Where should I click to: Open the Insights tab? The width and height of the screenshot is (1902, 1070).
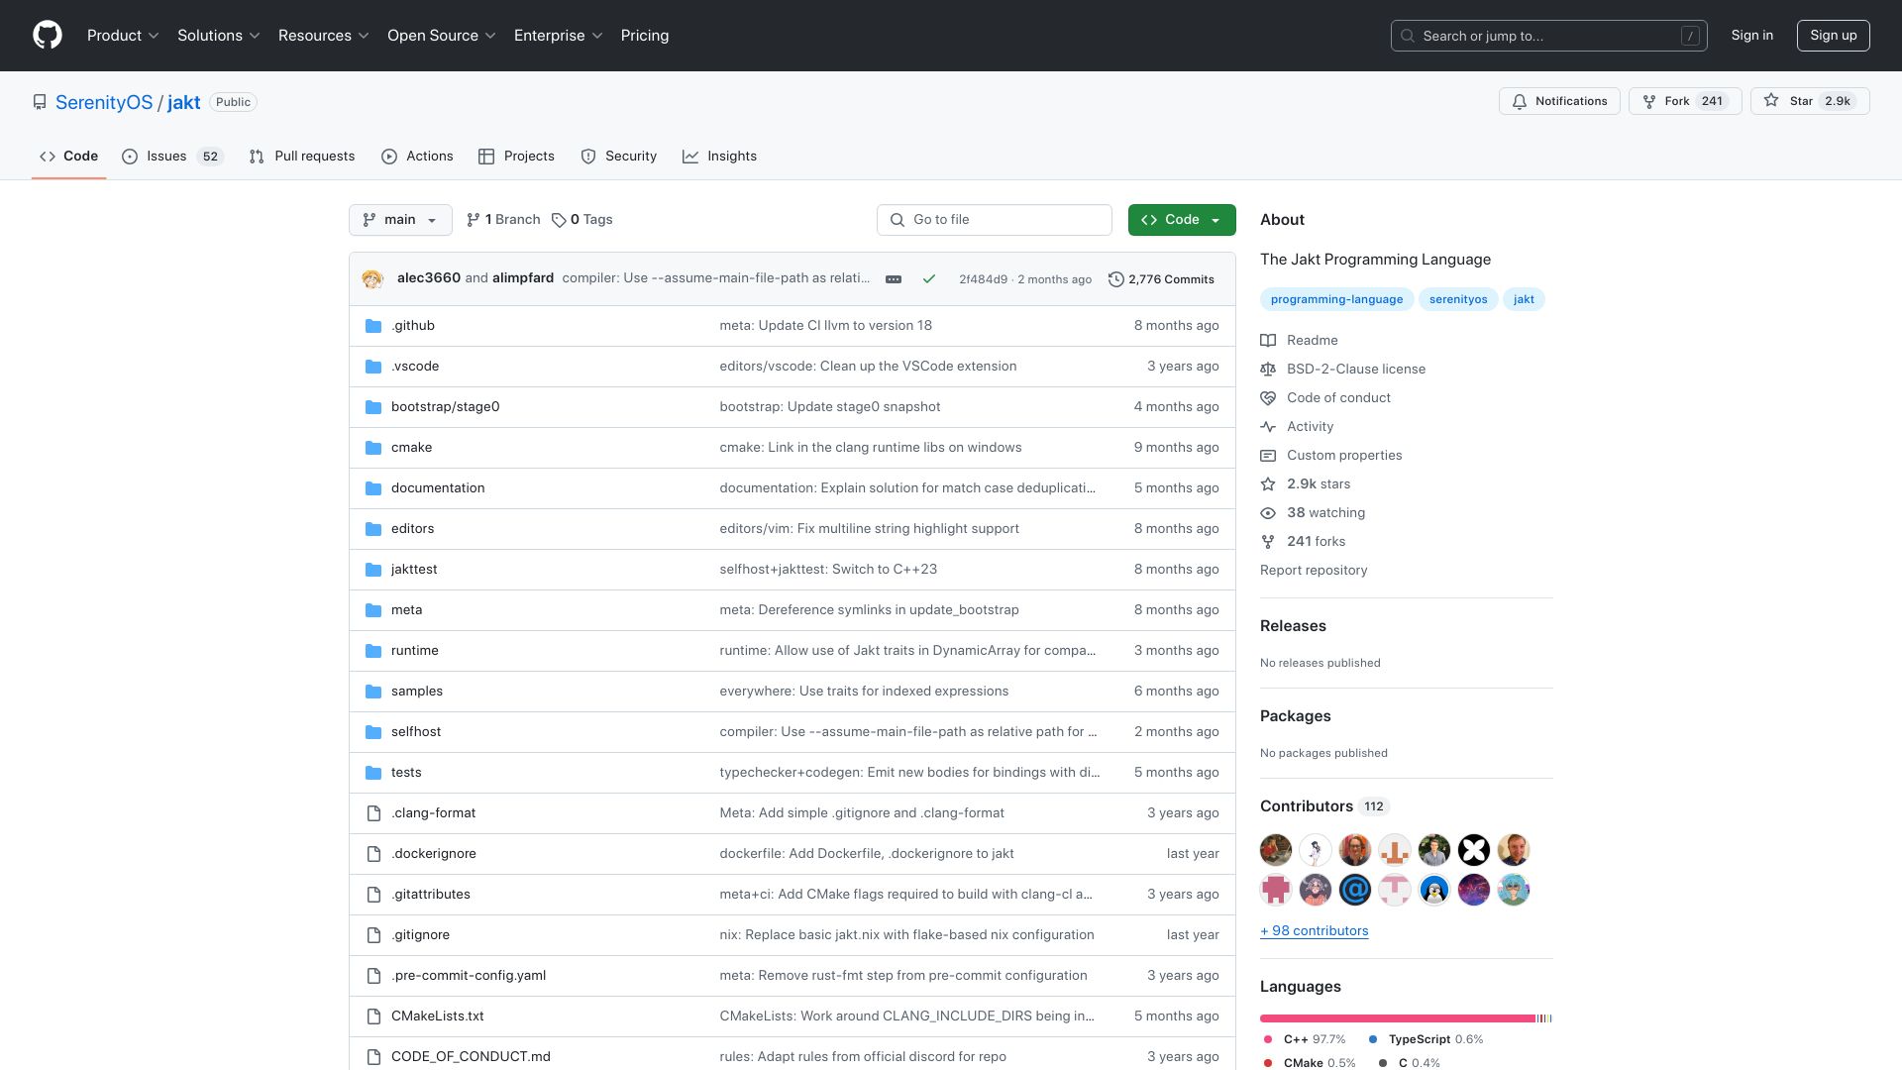tap(719, 157)
